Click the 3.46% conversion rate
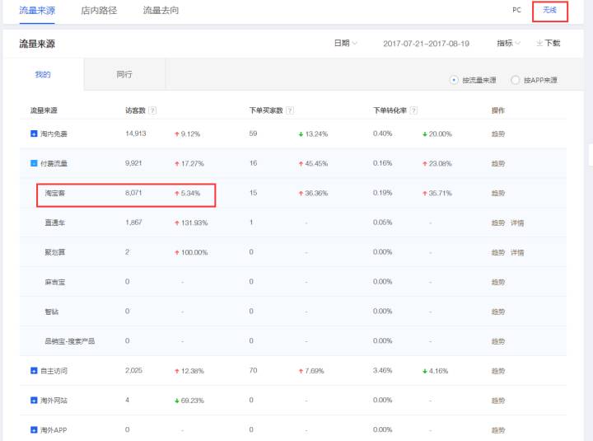This screenshot has height=441, width=593. tap(382, 370)
